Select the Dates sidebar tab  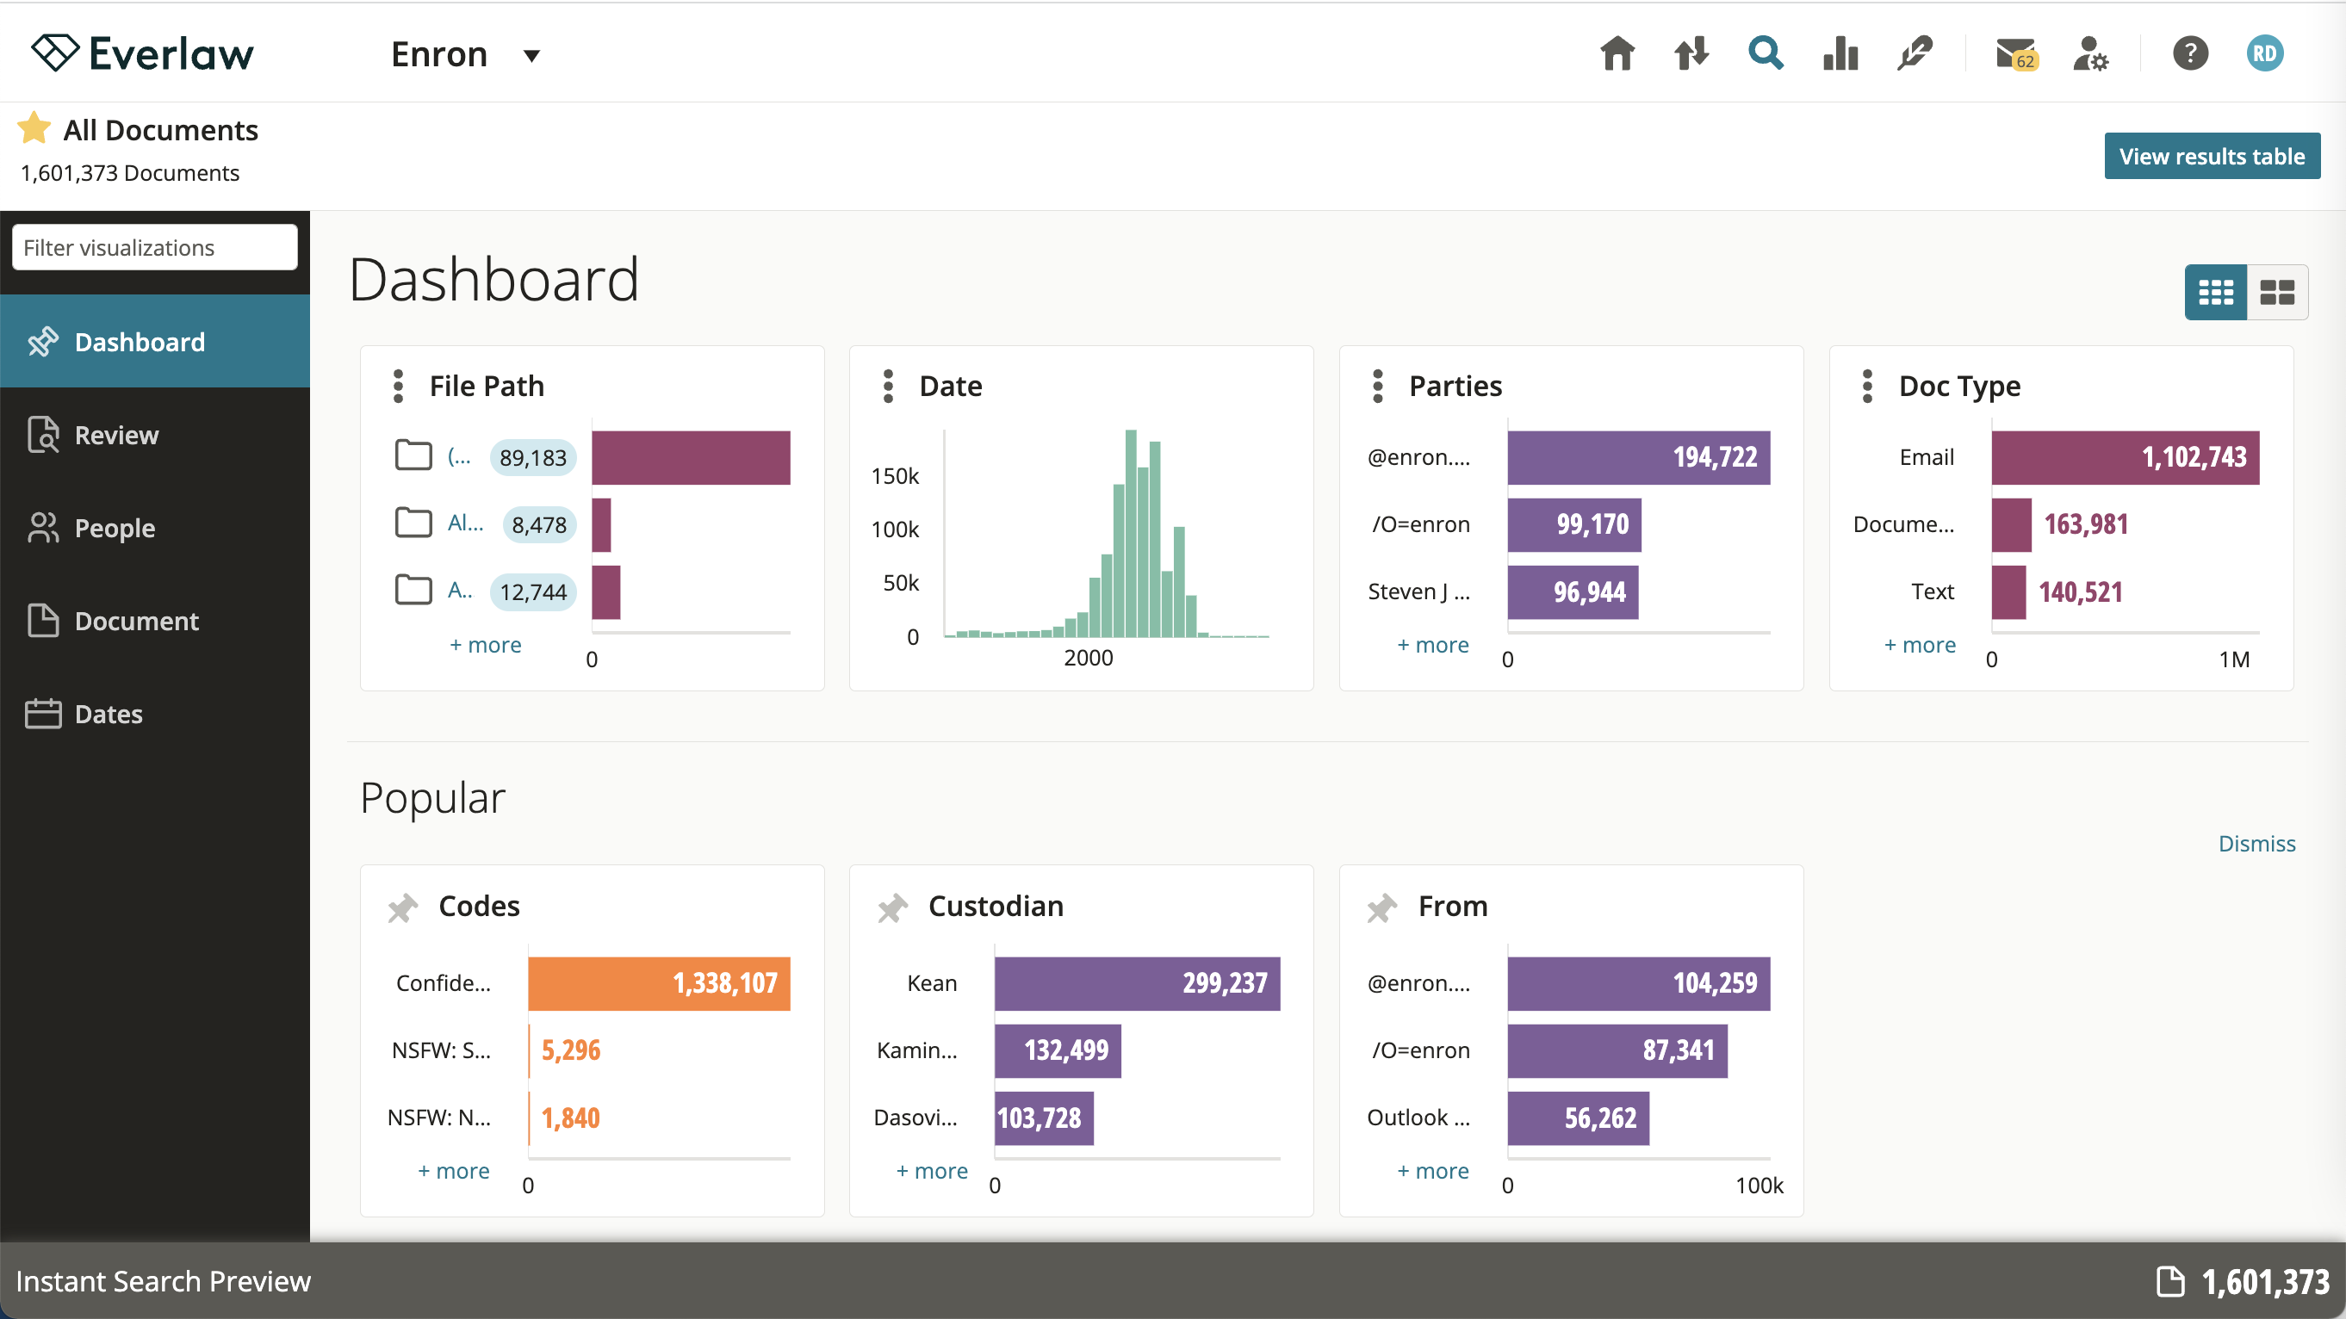click(x=155, y=714)
